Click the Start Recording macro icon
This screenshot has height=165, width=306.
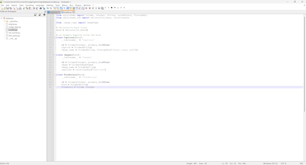[x=90, y=8]
